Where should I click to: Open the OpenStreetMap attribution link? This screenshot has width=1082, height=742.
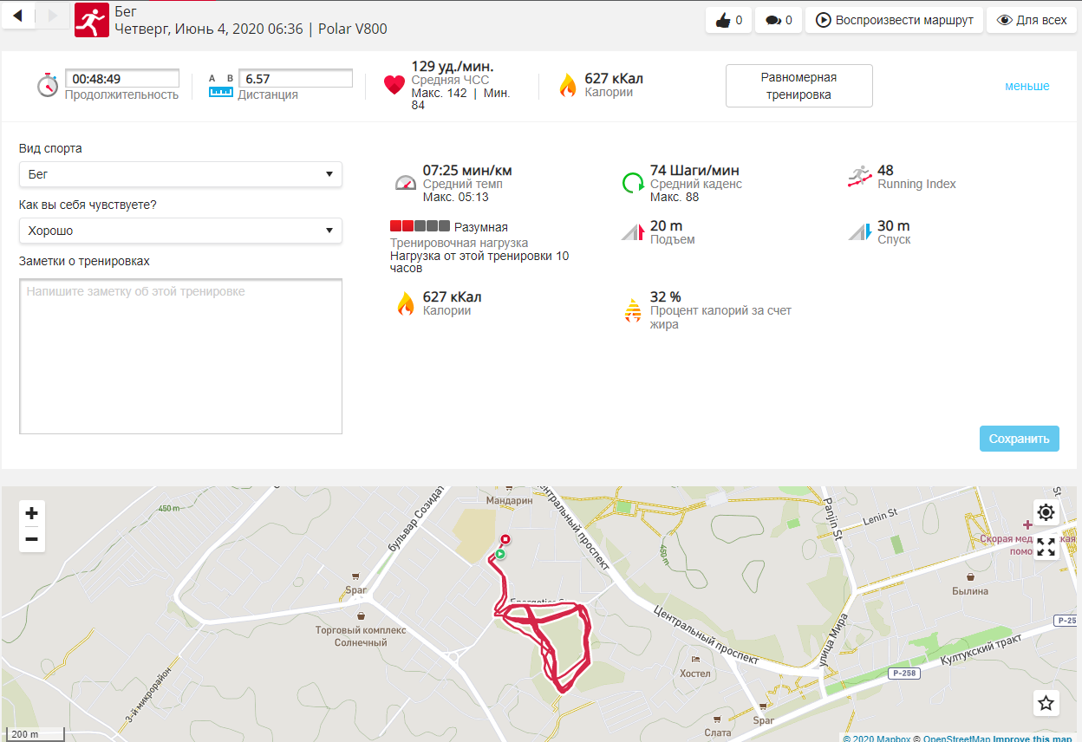point(956,739)
